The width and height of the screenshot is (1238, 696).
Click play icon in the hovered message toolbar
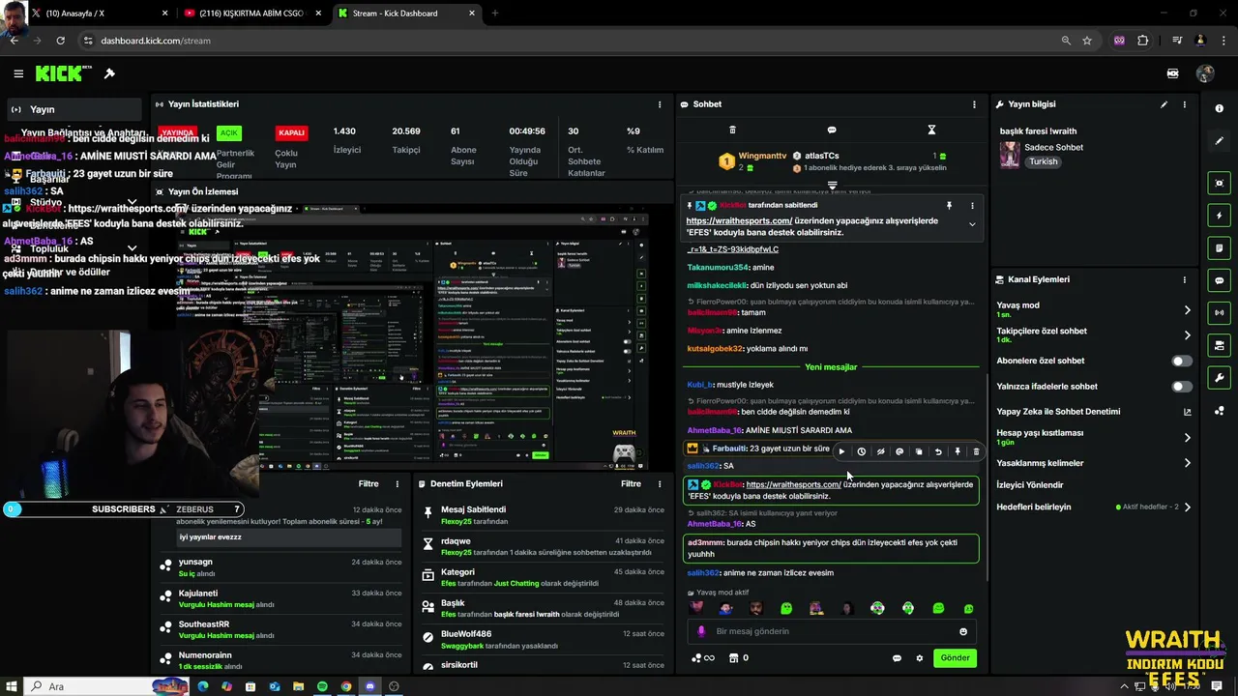pyautogui.click(x=841, y=451)
